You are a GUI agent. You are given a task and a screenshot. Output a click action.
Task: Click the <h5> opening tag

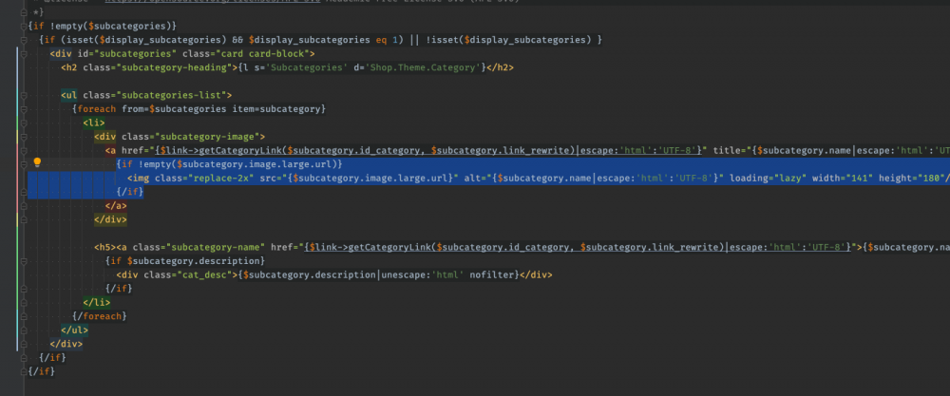pos(104,247)
